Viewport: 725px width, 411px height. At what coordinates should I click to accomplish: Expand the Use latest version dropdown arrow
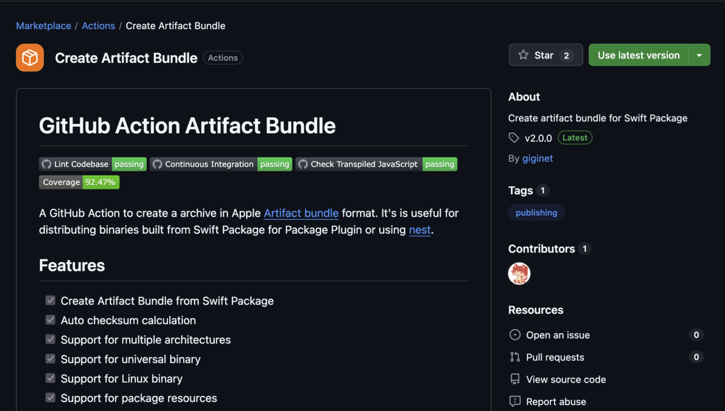pos(699,55)
